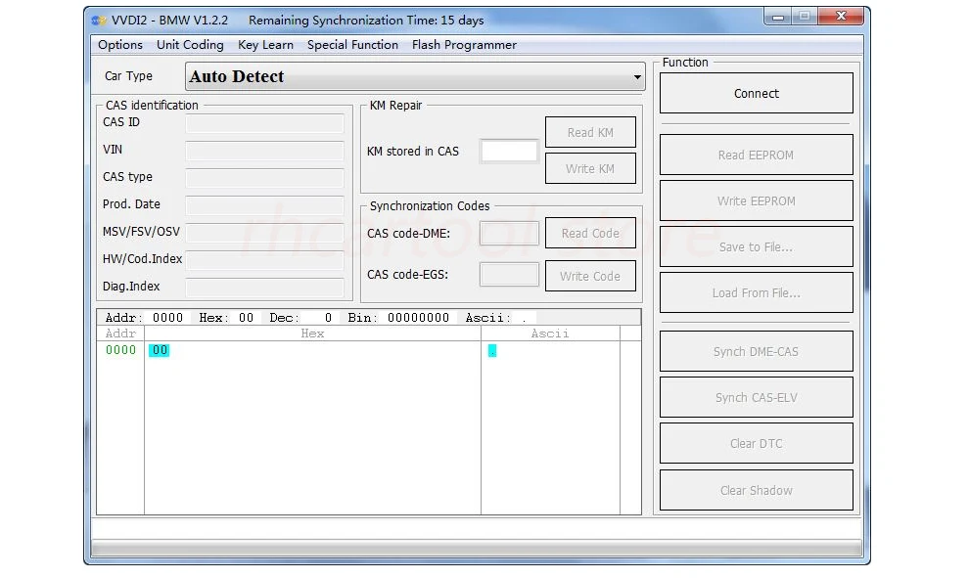Viewport: 969px width, 578px height.
Task: Click the Diag.Index field
Action: (264, 287)
